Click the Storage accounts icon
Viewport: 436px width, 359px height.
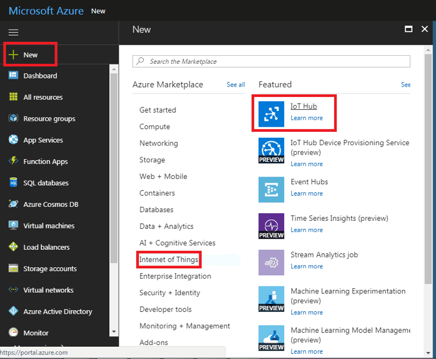13,268
